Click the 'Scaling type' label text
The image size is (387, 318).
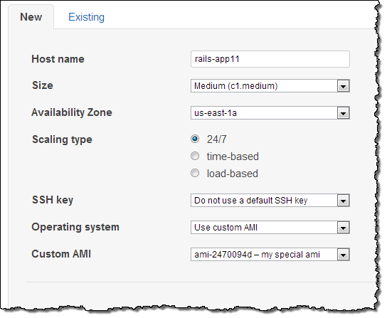pyautogui.click(x=62, y=139)
